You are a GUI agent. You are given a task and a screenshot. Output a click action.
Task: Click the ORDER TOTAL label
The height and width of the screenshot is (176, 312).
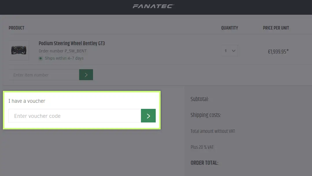(205, 163)
